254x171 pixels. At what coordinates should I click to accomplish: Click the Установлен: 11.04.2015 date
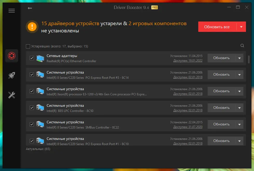(x=186, y=56)
